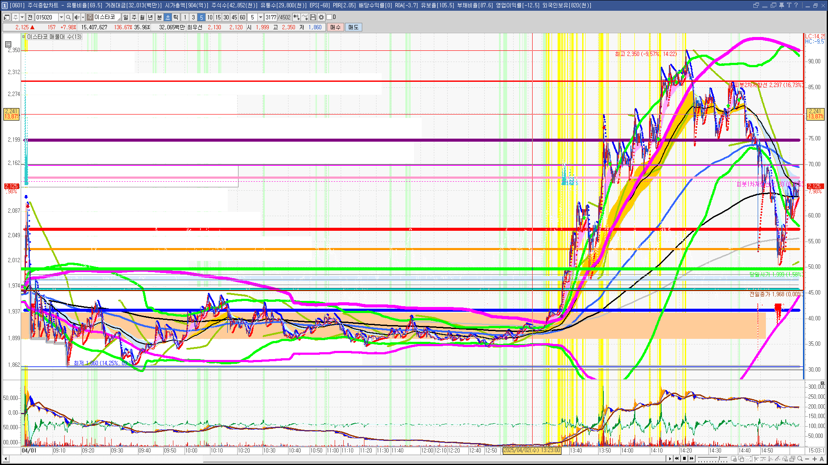The height and width of the screenshot is (465, 828).
Task: Select the 60 interval tab
Action: 242,17
